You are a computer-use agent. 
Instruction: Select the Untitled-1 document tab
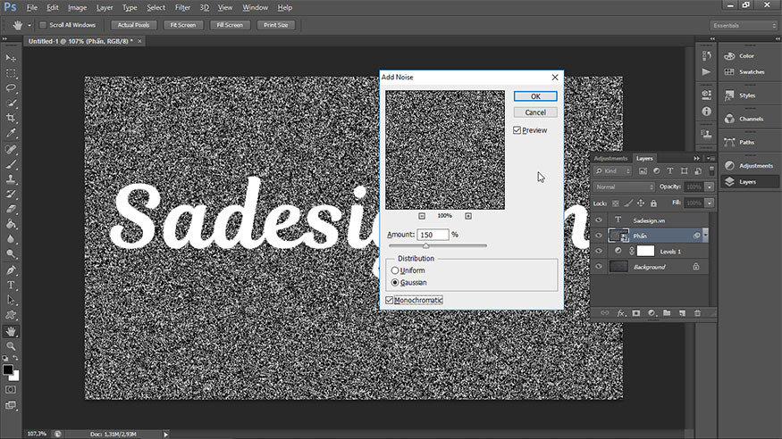click(x=80, y=41)
